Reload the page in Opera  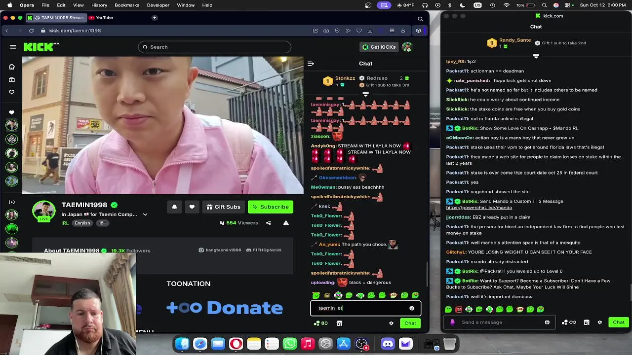point(31,31)
